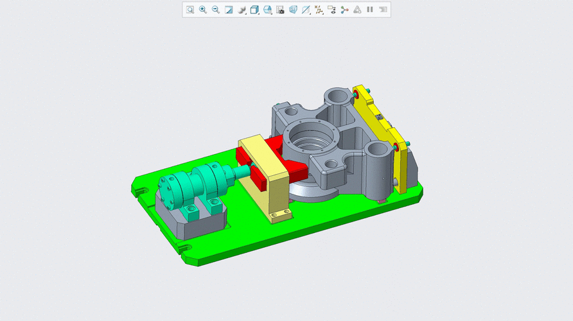
Task: Open the display style cube dropdown
Action: 254,10
